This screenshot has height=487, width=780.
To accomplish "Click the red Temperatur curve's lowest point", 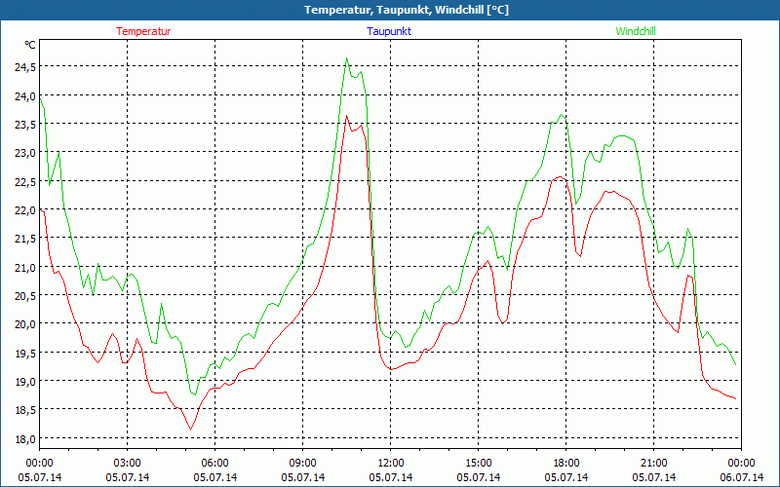I will click(191, 430).
